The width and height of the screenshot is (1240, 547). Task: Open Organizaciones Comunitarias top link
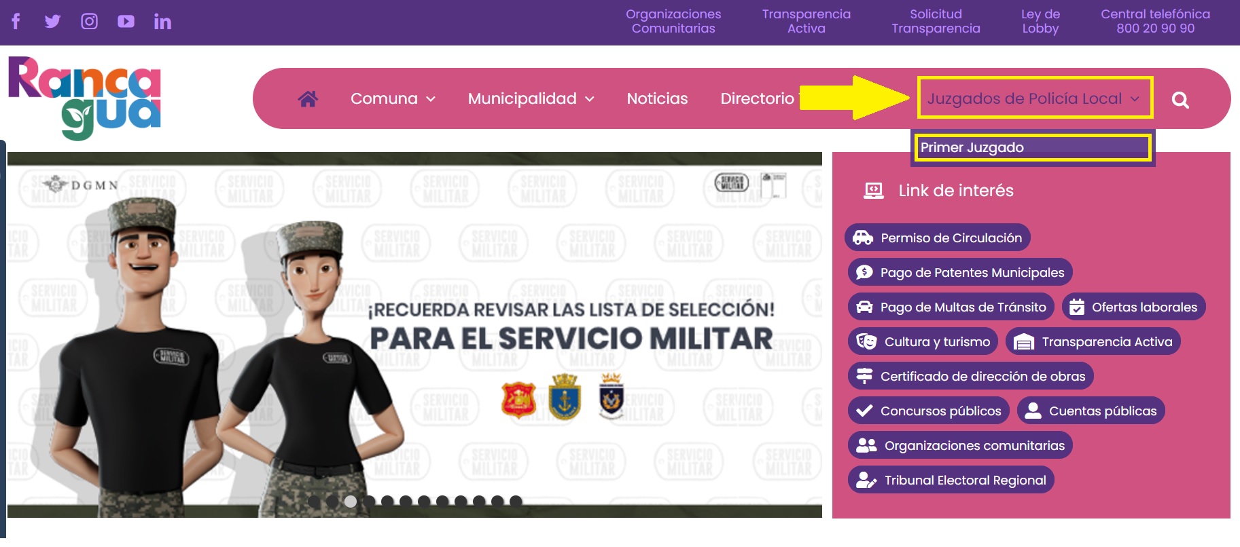coord(673,21)
